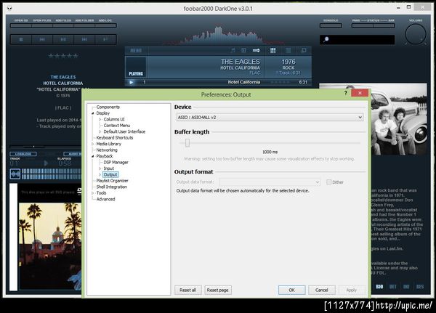Open Keyboard Shortcuts preferences page
Screen dimensions: 436x313
pos(115,137)
